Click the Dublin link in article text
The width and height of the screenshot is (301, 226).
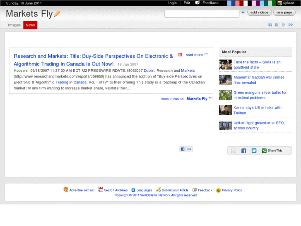pos(149,70)
